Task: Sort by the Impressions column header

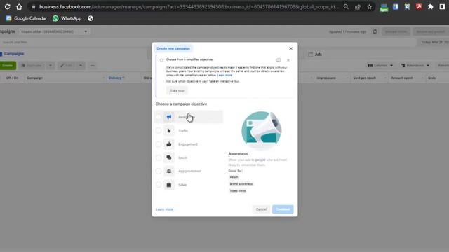Action: coord(326,78)
